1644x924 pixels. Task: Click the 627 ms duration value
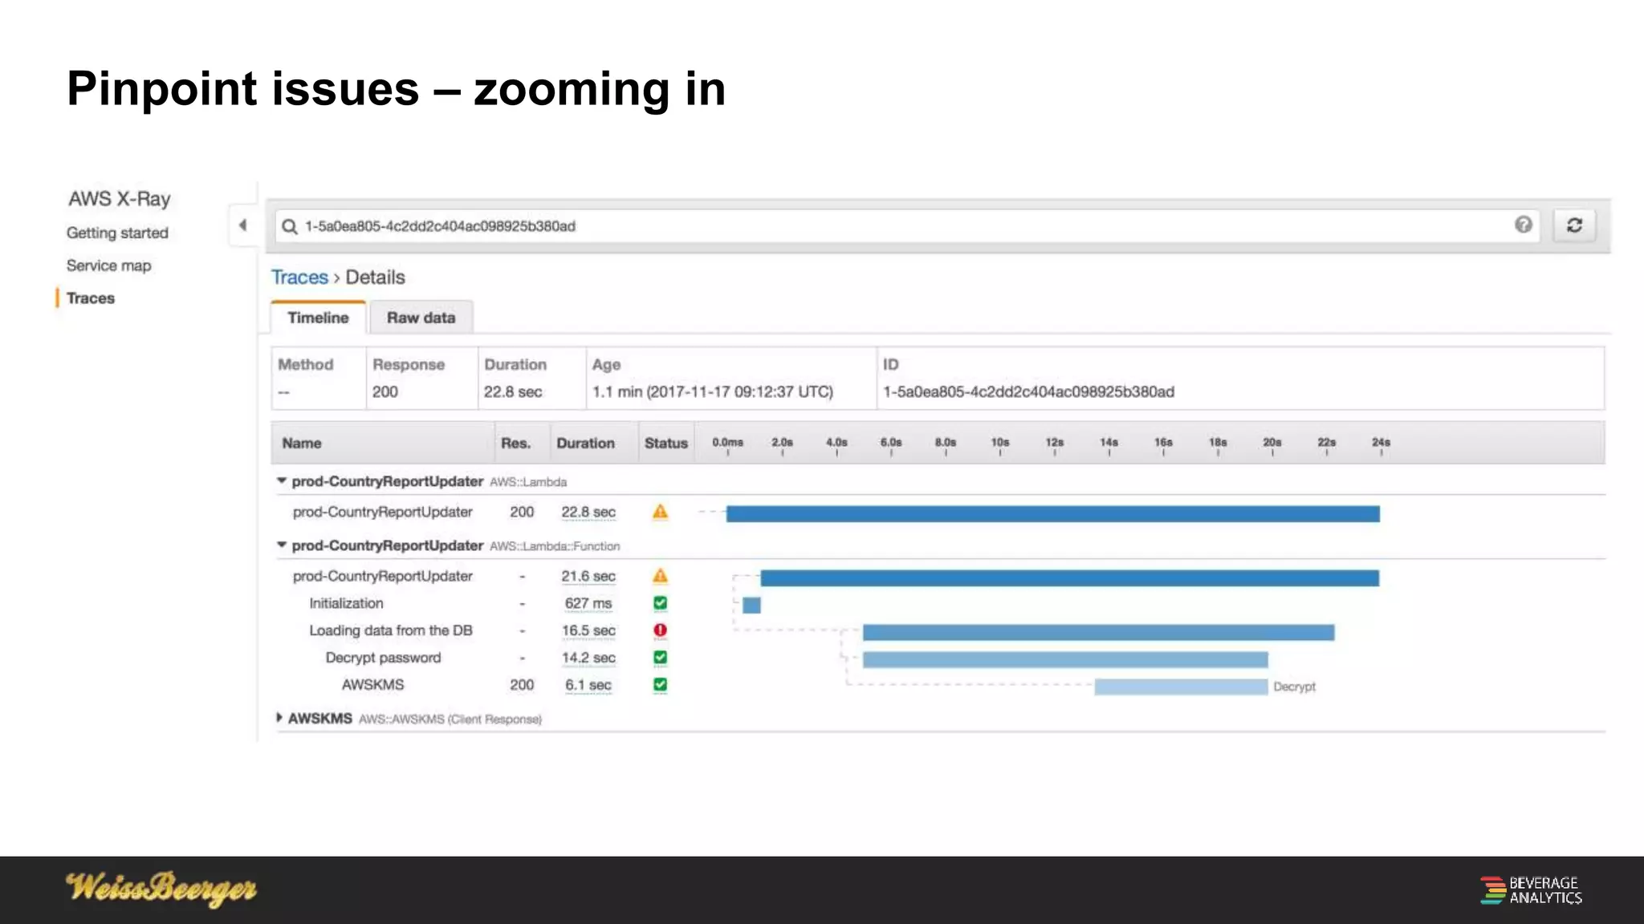[588, 603]
